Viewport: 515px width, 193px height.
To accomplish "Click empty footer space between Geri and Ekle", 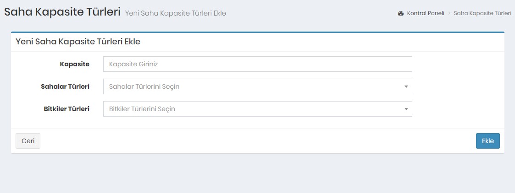I will pos(257,141).
